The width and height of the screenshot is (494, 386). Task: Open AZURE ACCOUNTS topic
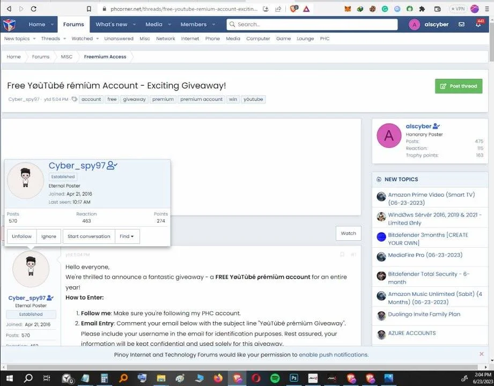coord(412,333)
